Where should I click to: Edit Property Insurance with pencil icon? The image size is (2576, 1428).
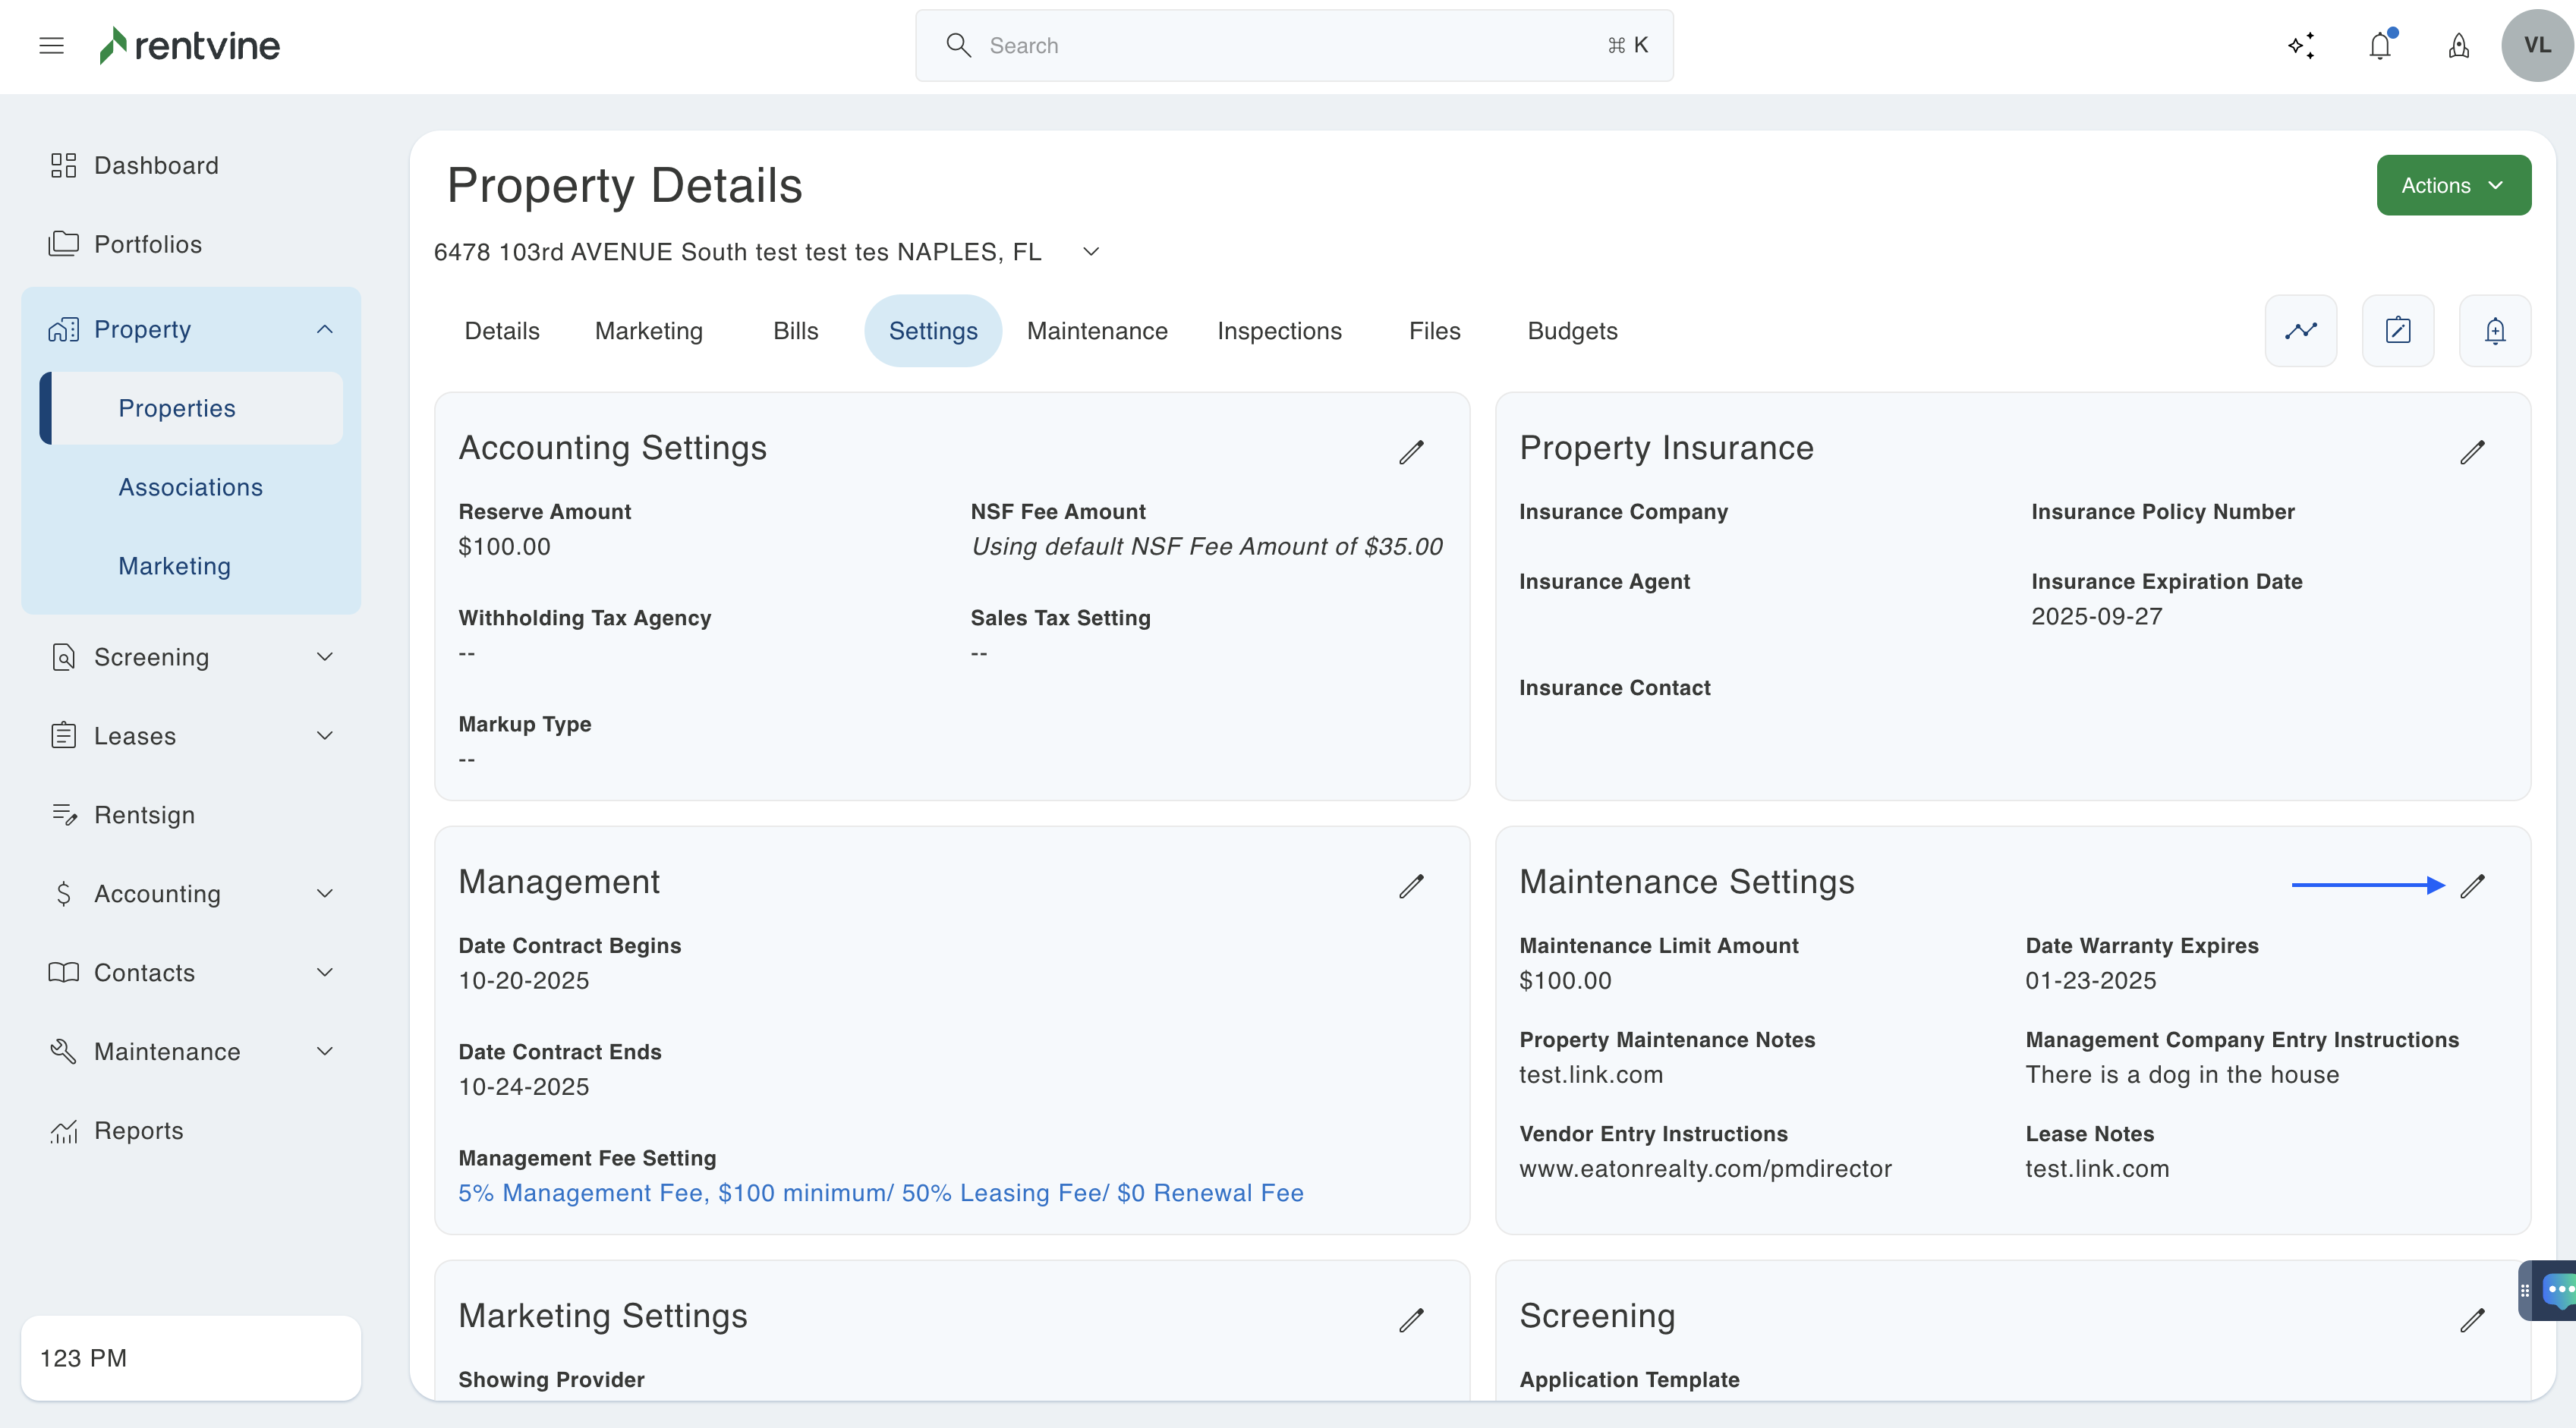click(2472, 452)
